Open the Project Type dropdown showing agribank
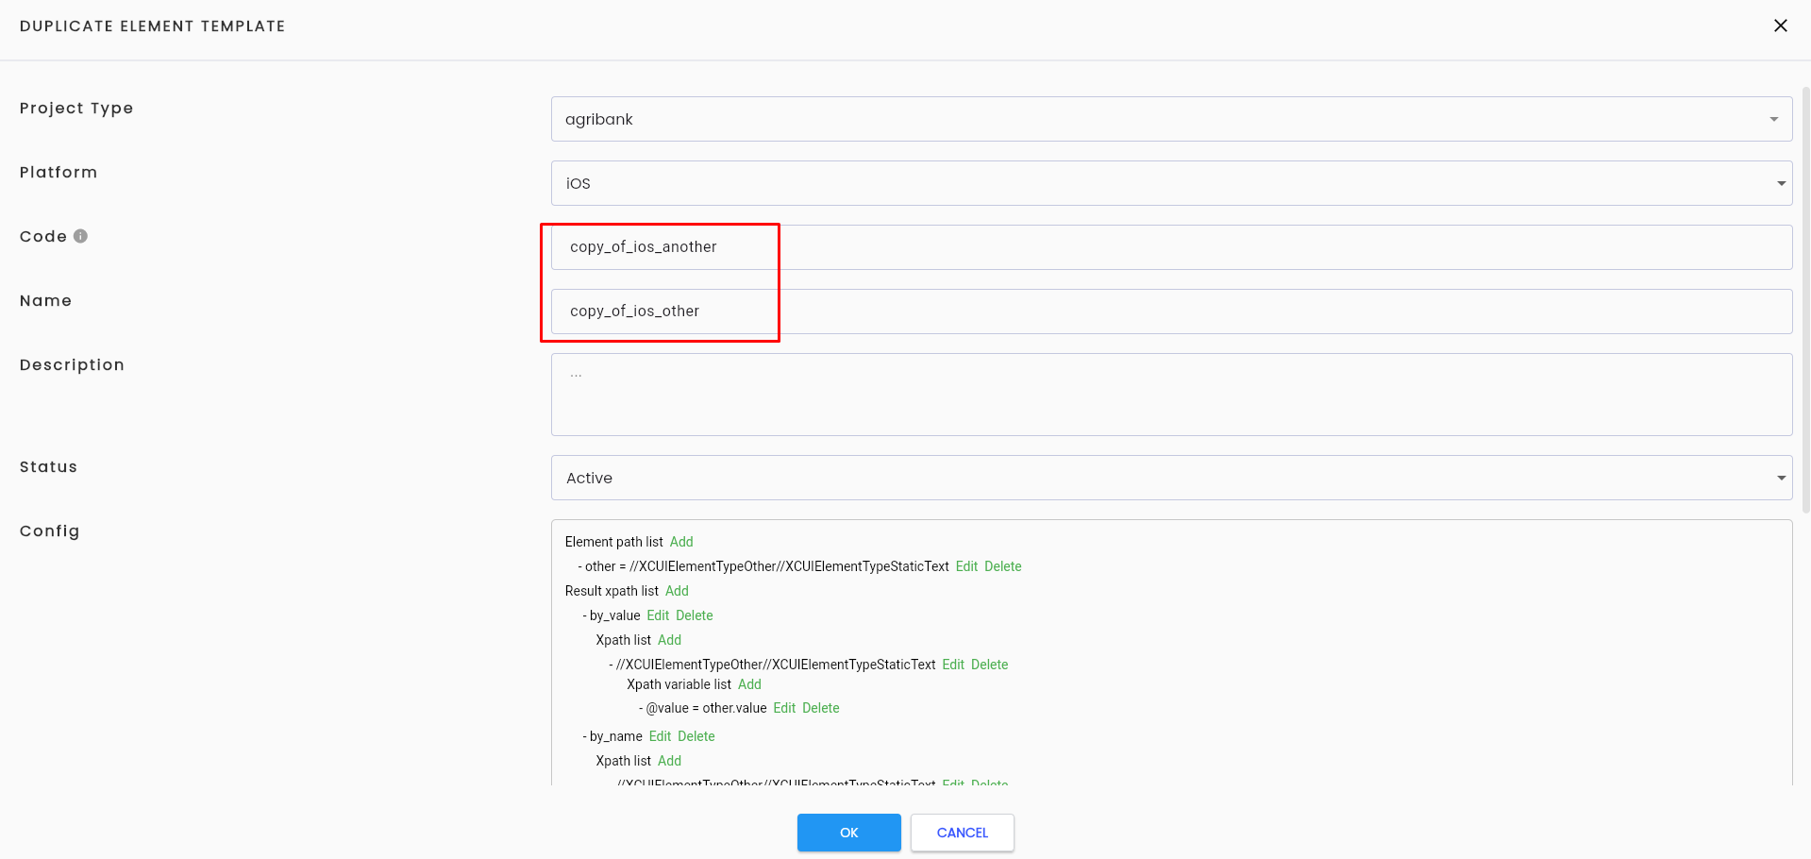The image size is (1811, 859). tap(1171, 119)
